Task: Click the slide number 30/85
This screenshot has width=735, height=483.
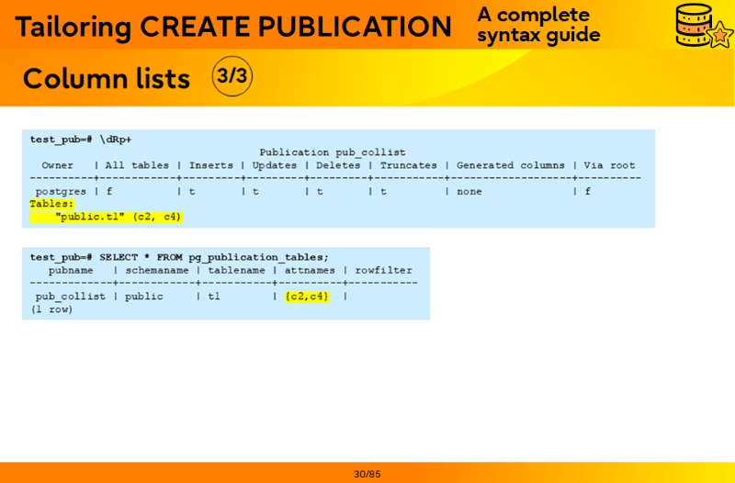Action: coord(367,474)
